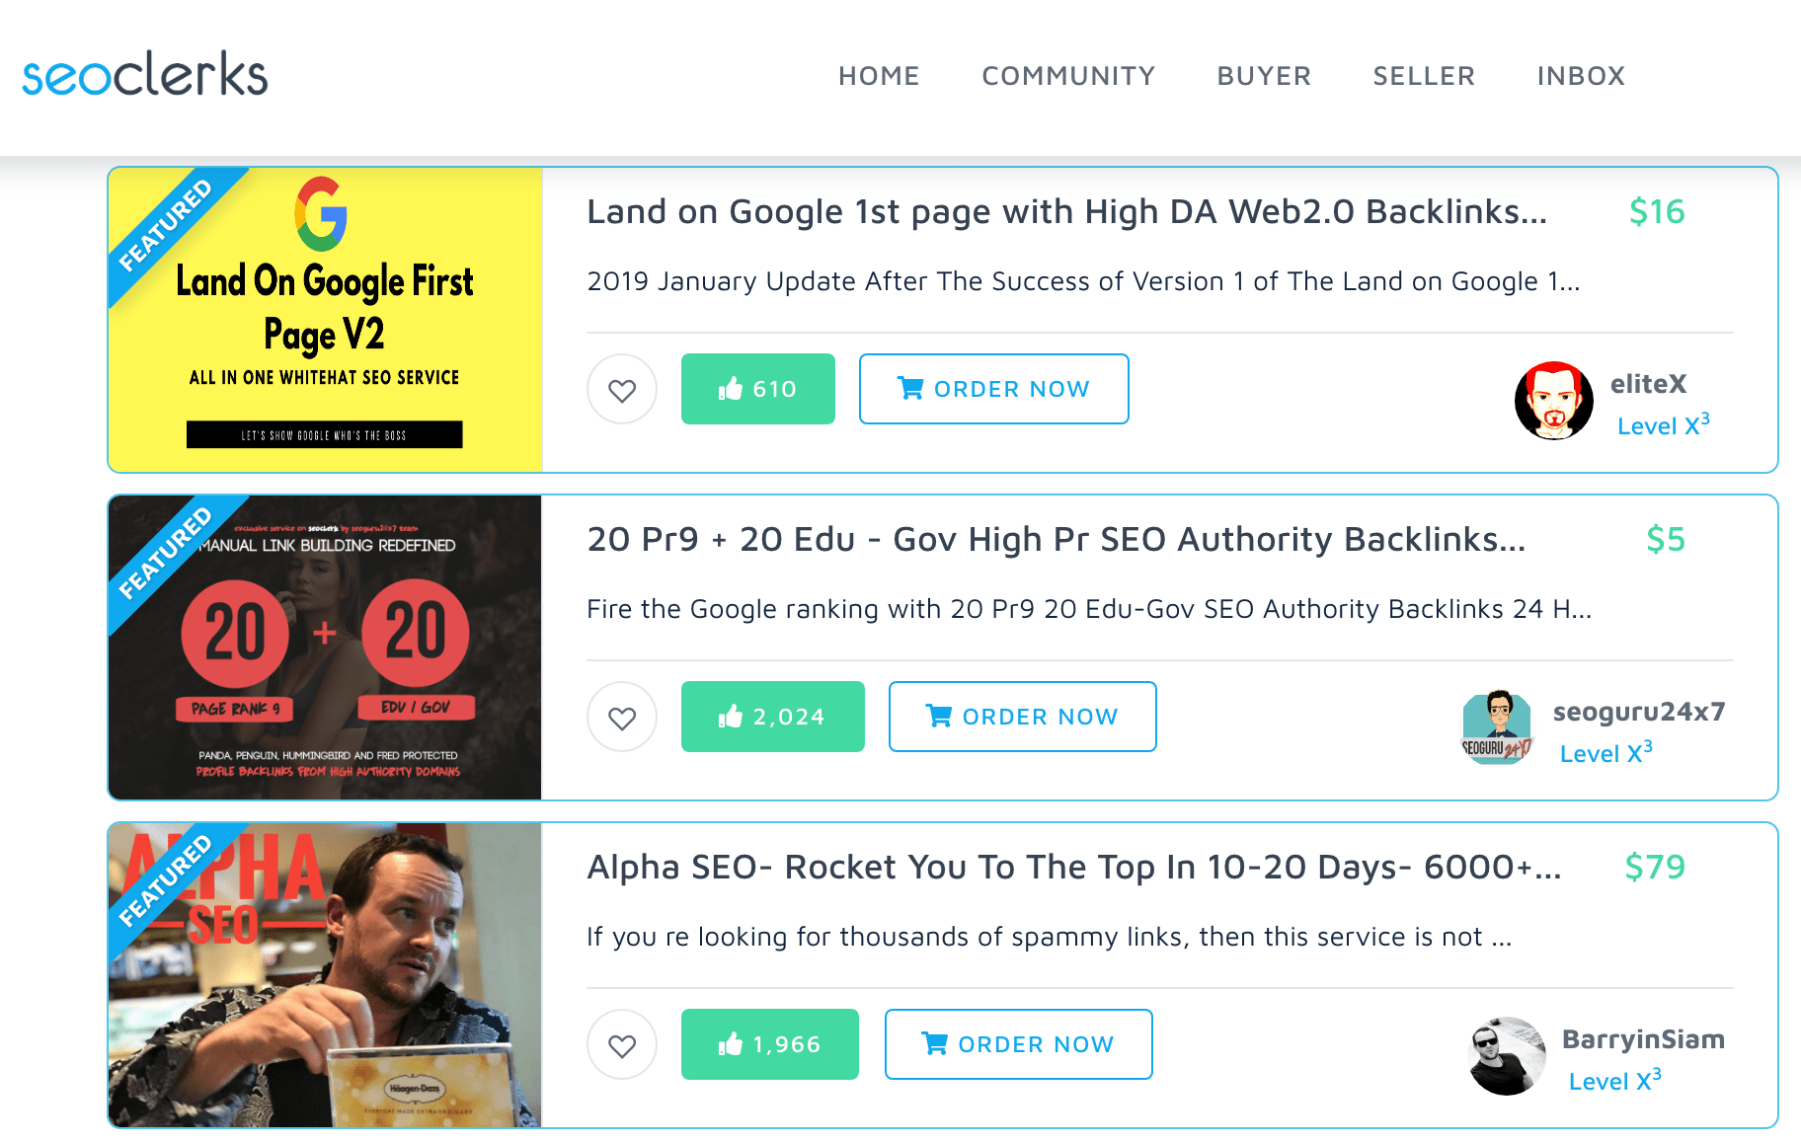1801x1143 pixels.
Task: Order the $16 Land on Google service
Action: pos(994,389)
